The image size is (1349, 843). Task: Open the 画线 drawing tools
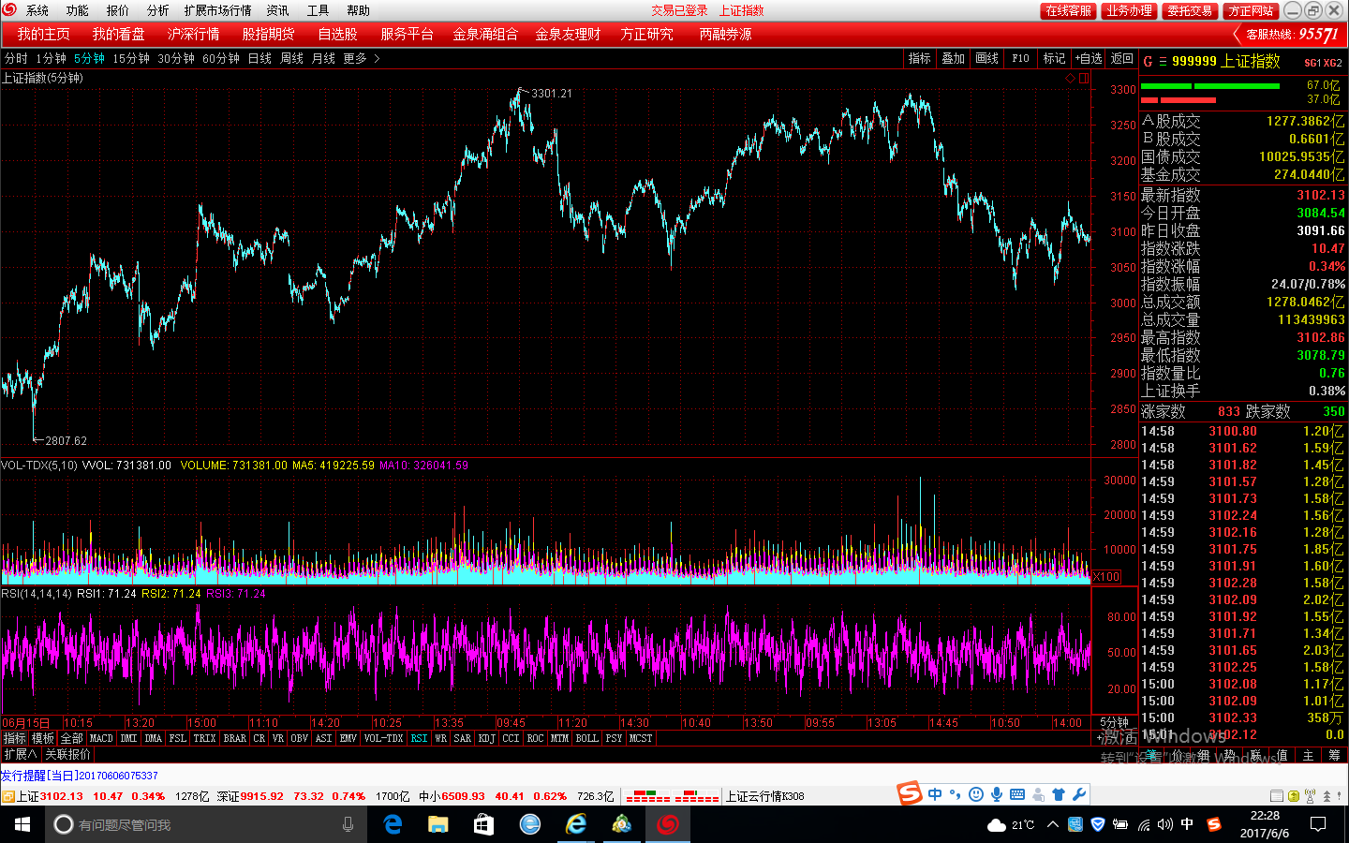click(987, 58)
